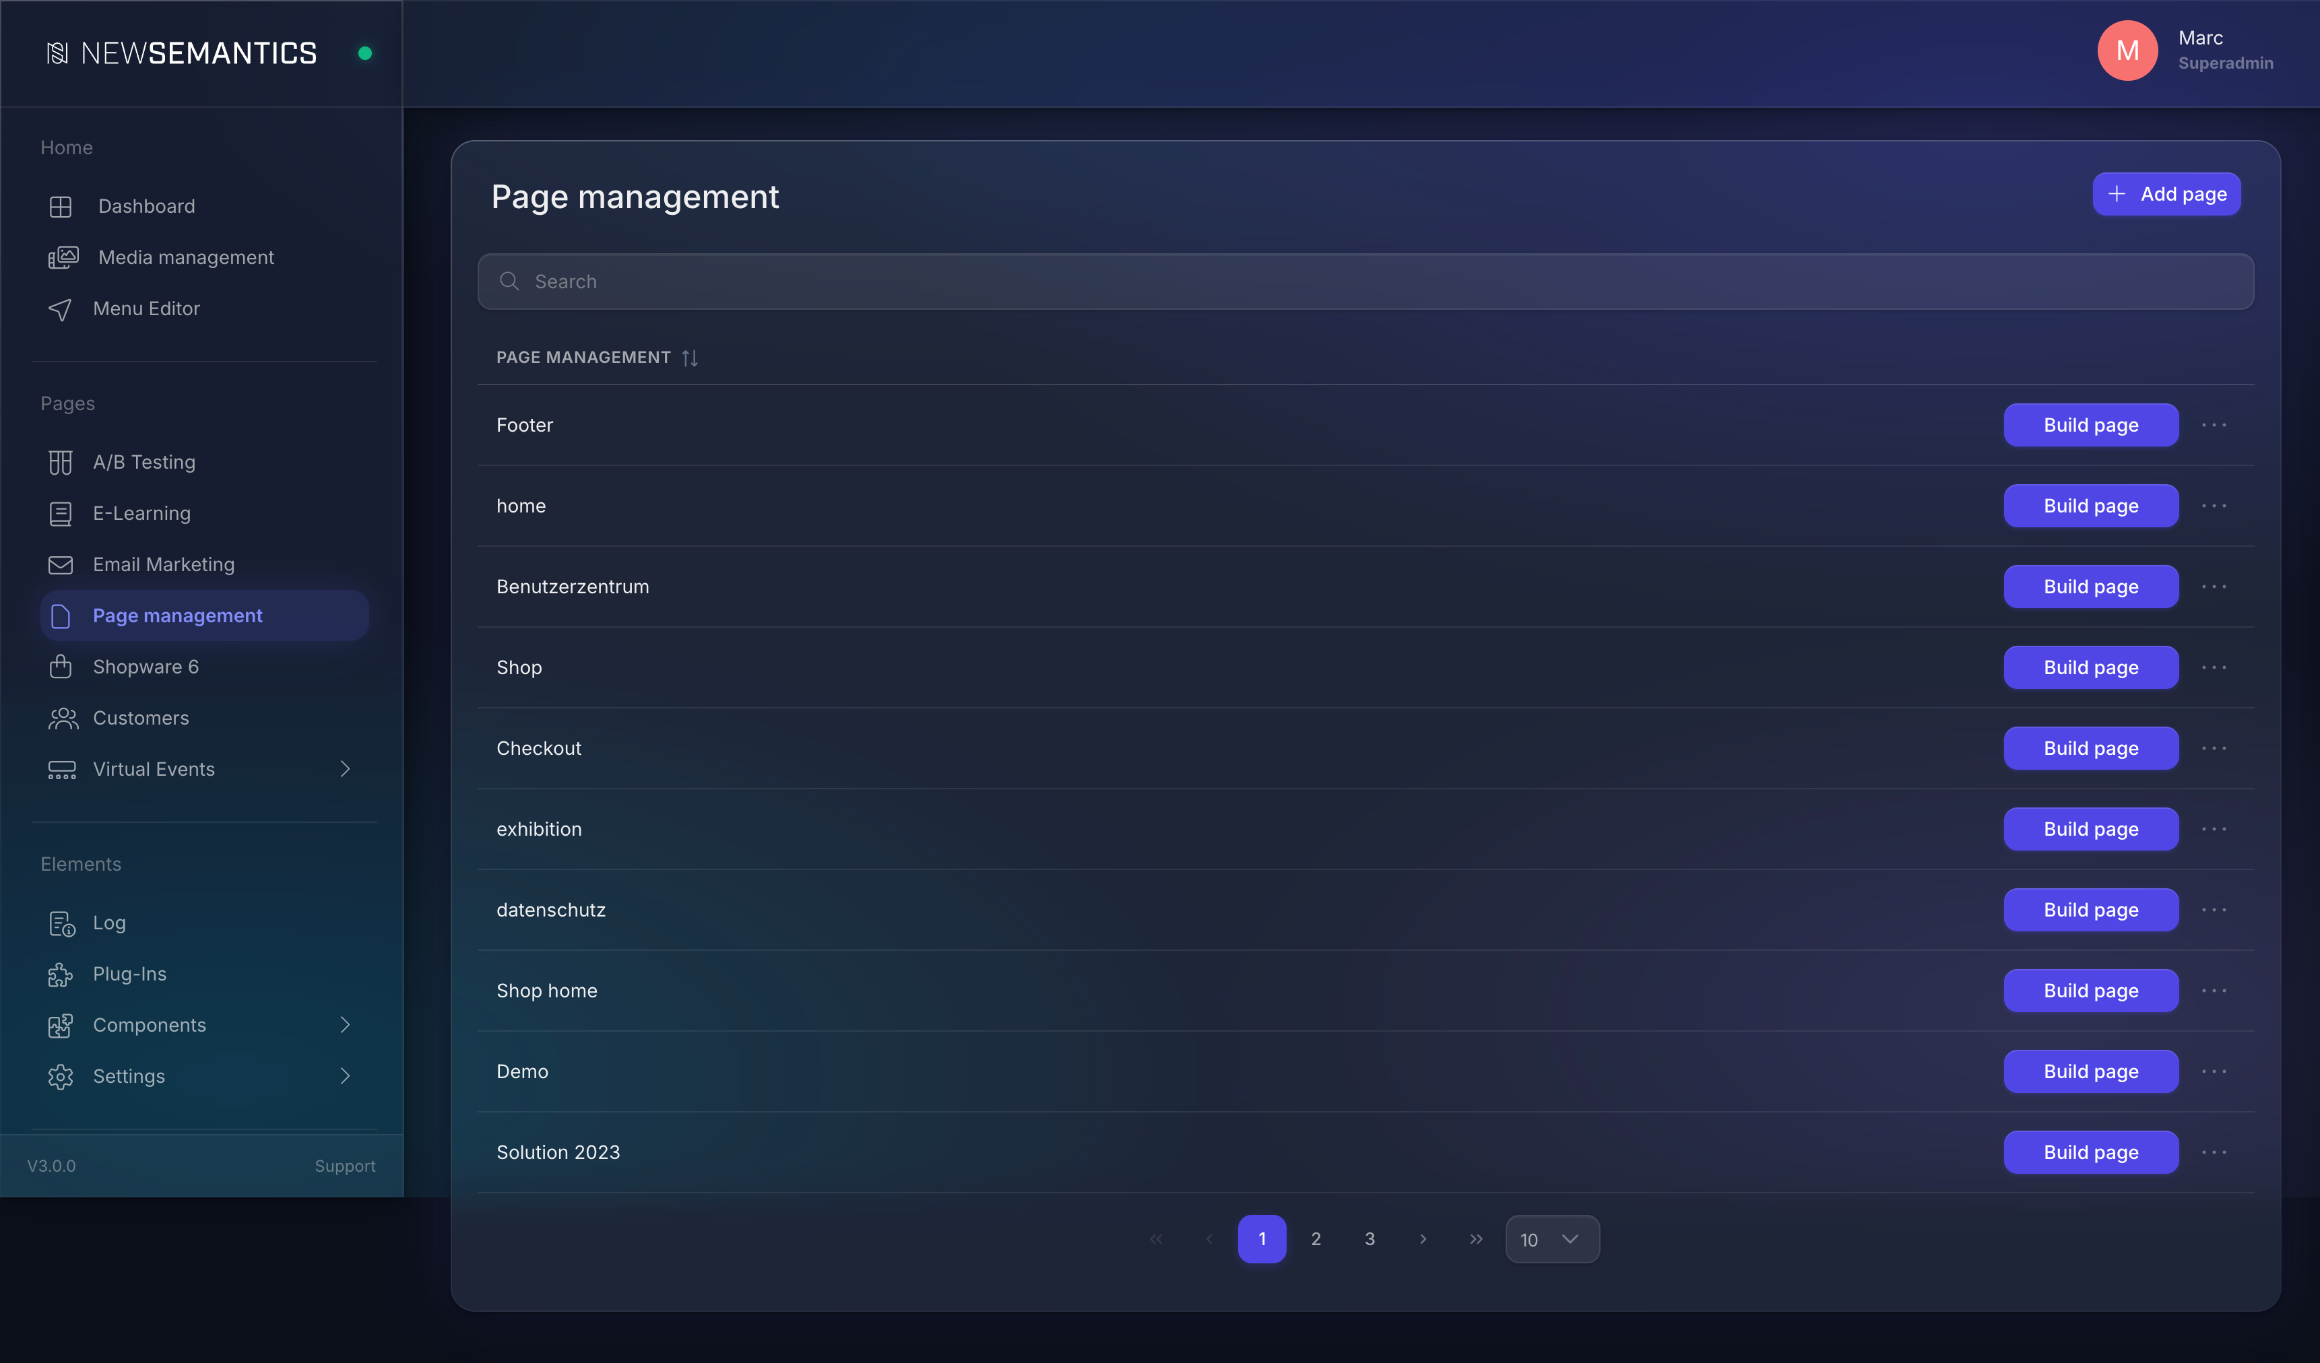Image resolution: width=2320 pixels, height=1363 pixels.
Task: Click the Page management document icon
Action: (61, 616)
